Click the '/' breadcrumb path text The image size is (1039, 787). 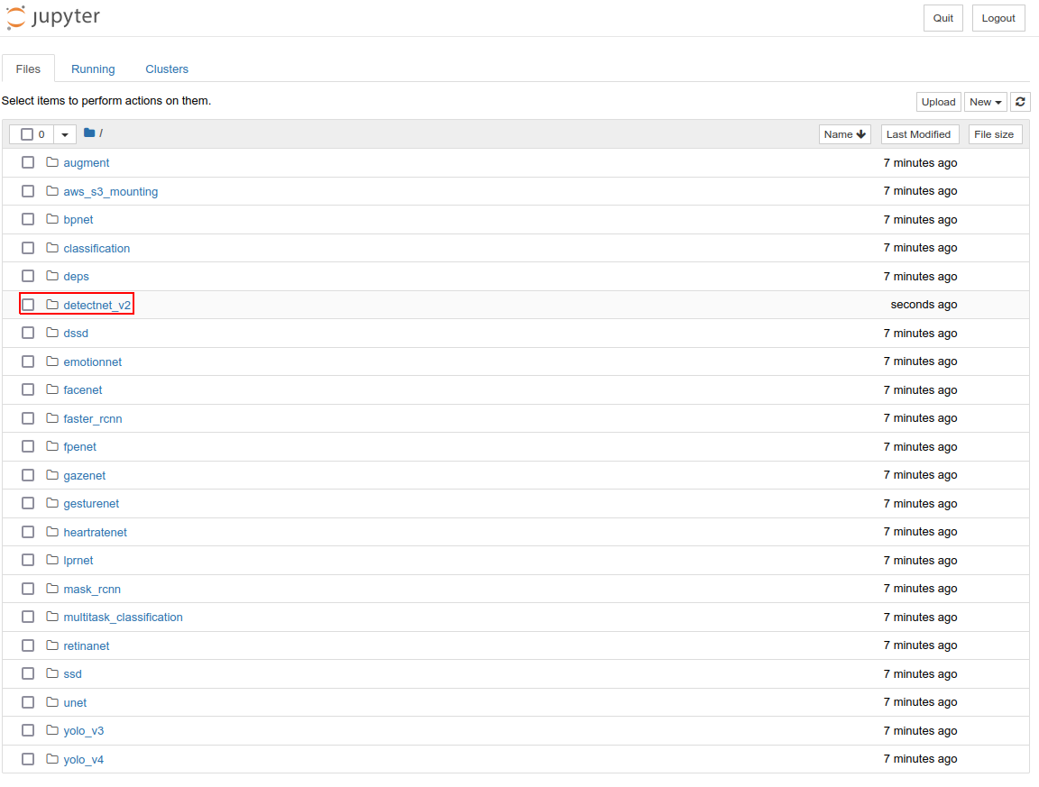tap(101, 133)
